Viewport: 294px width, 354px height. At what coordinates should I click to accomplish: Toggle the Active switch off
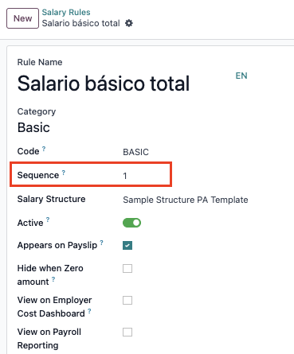(x=131, y=223)
